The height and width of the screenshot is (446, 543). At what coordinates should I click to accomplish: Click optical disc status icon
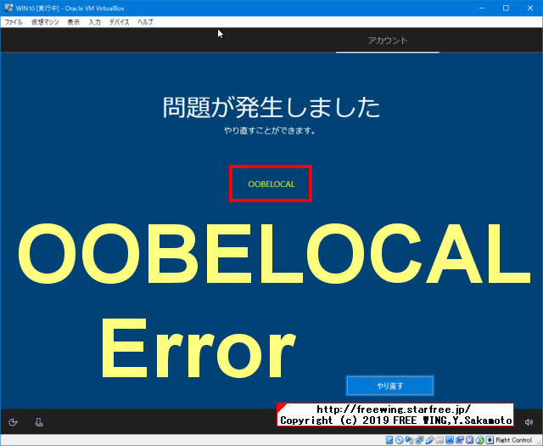point(400,440)
